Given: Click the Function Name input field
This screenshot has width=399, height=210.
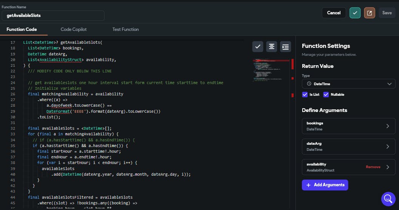Looking at the screenshot, I should (53, 15).
